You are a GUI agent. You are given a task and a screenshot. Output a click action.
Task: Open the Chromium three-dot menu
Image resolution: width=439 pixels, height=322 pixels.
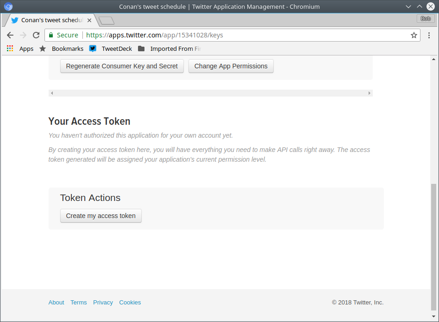tap(429, 35)
